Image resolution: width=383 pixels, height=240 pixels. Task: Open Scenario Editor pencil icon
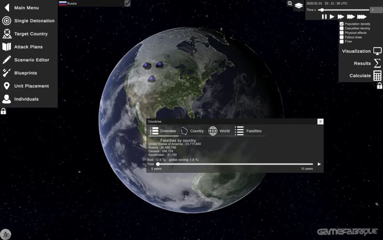click(x=7, y=60)
